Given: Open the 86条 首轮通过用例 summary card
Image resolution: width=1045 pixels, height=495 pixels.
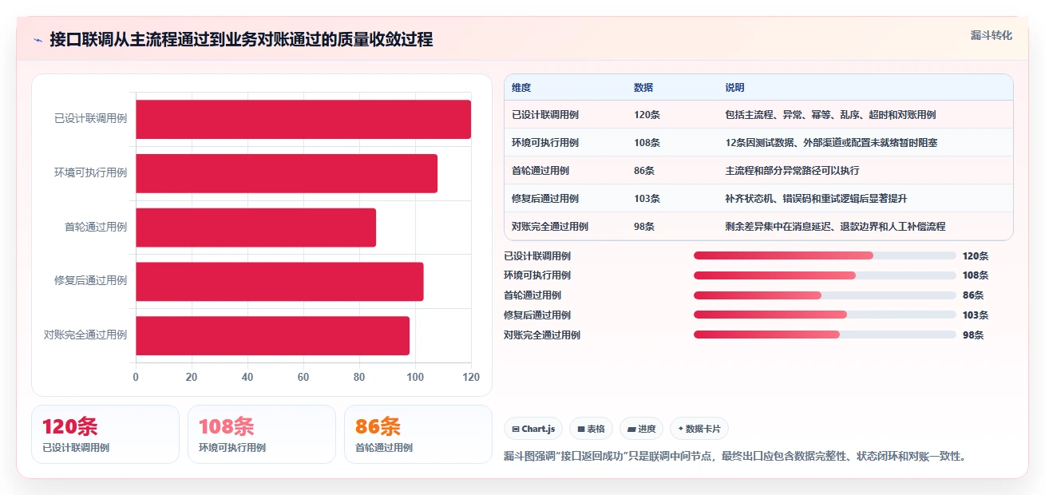Looking at the screenshot, I should click(418, 434).
